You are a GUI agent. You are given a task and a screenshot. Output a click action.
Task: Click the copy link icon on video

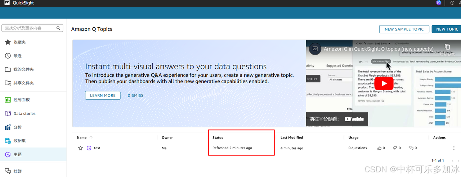pos(447,47)
